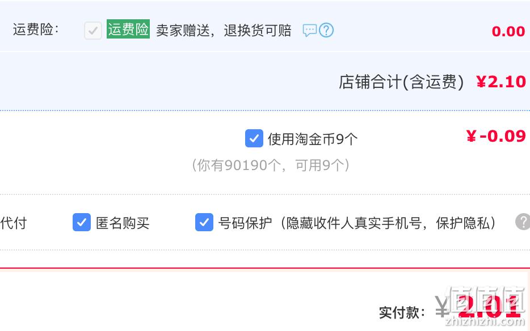
Task: Click the 实付款 label
Action: click(402, 313)
